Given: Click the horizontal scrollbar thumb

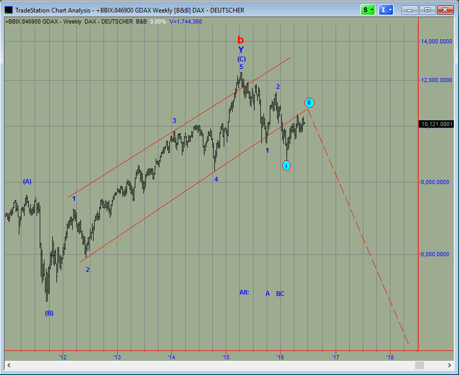Looking at the screenshot, I should 419,366.
